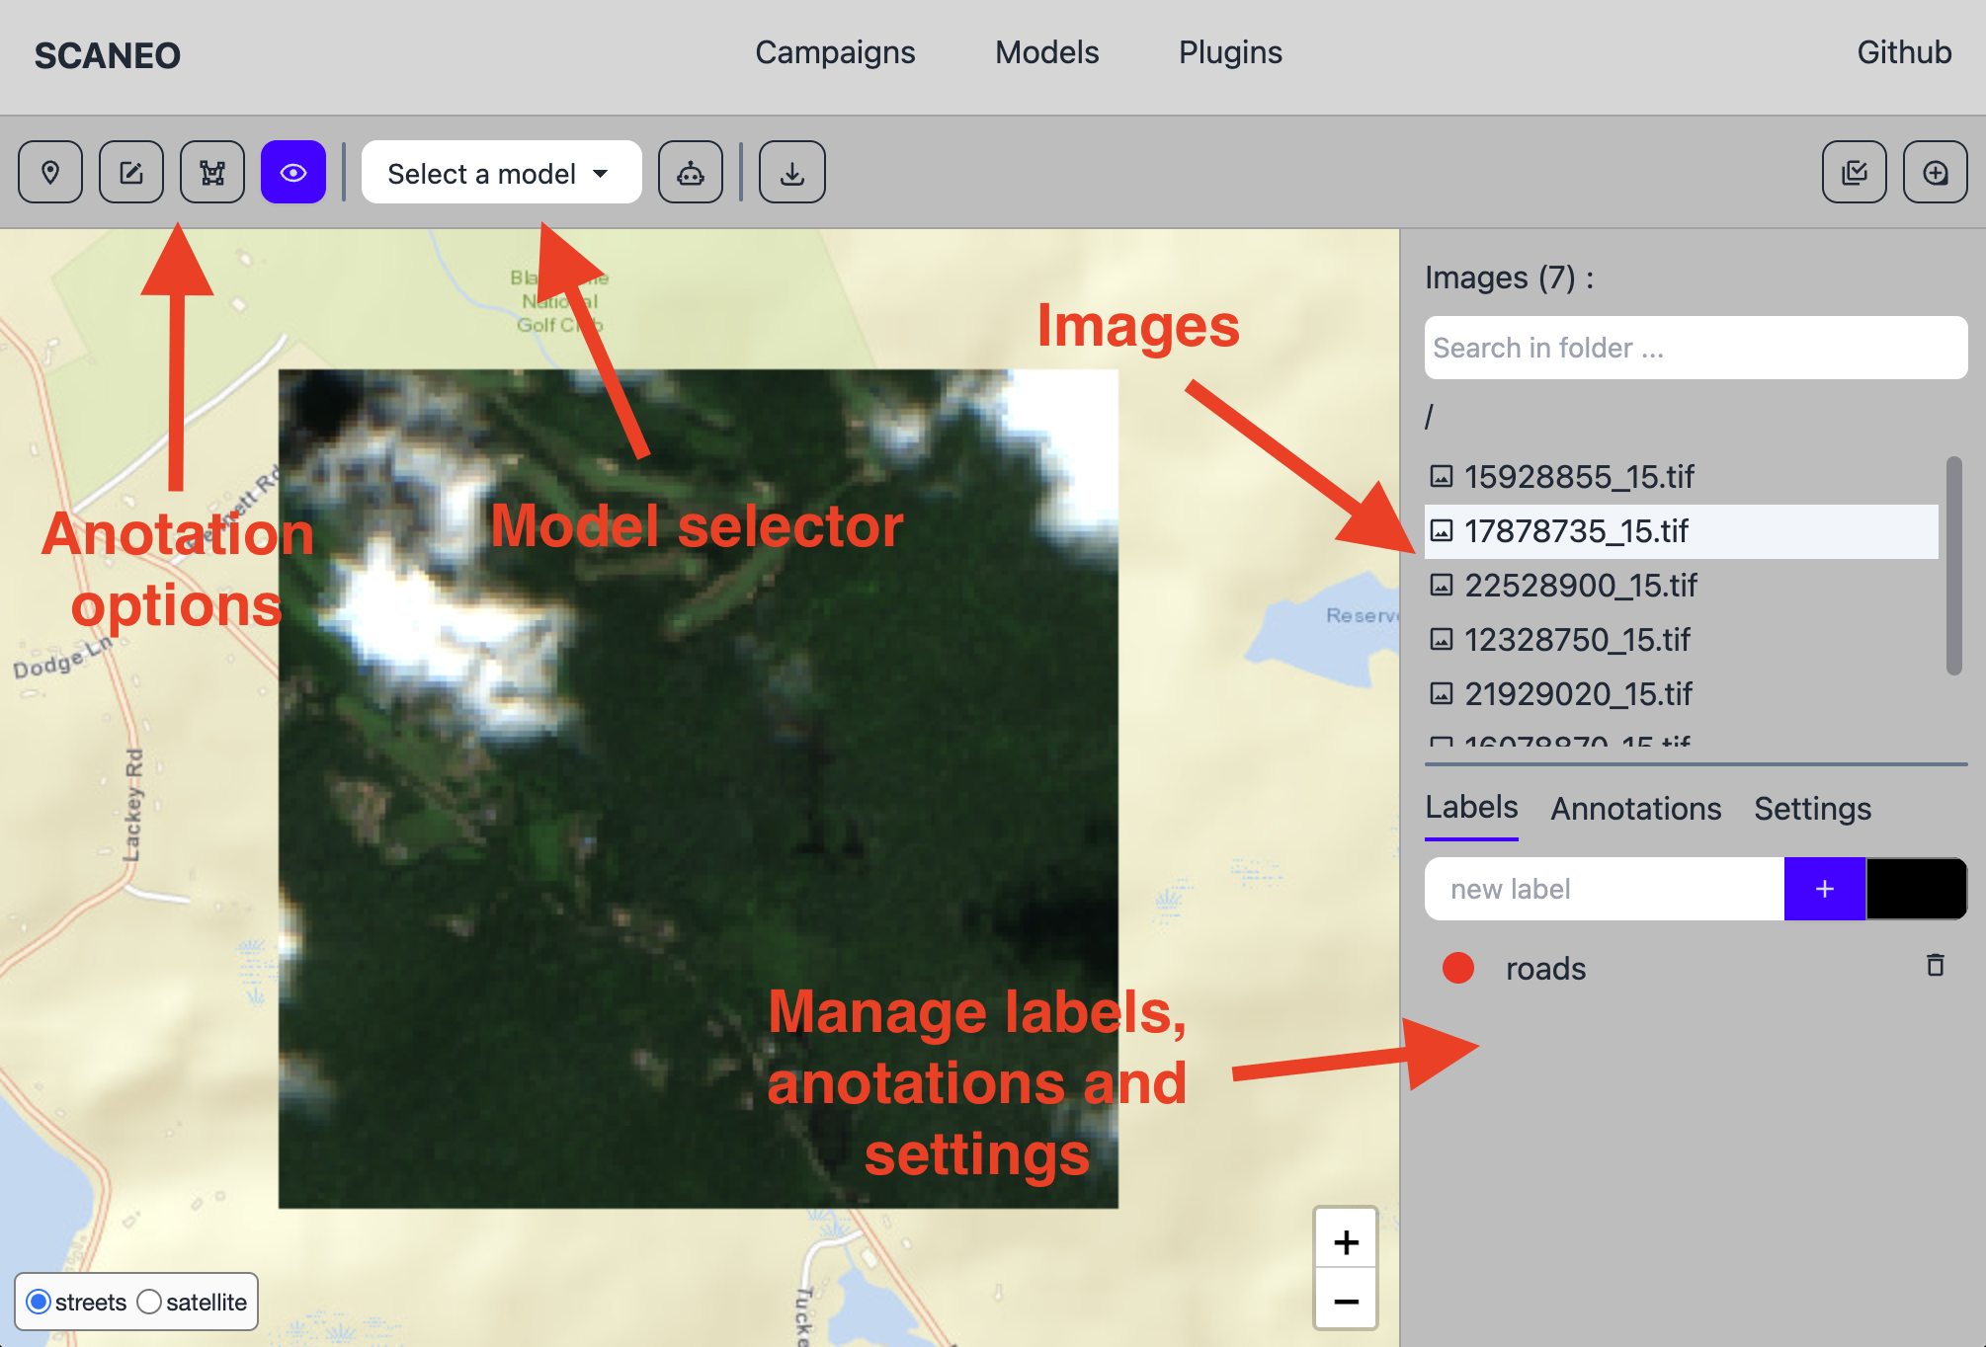Run inference with the robot icon

click(x=691, y=173)
